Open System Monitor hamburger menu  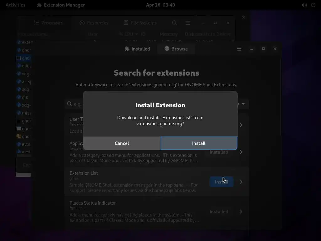tap(188, 23)
